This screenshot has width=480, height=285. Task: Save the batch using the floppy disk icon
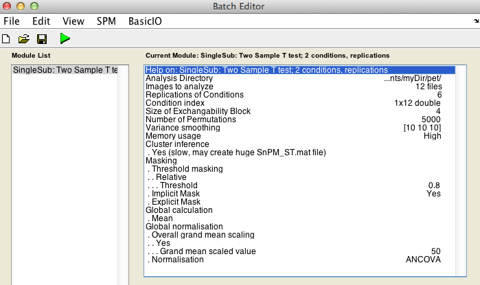(42, 39)
